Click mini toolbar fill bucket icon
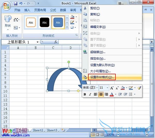Viewport: 155px width, 138px height. [122, 88]
